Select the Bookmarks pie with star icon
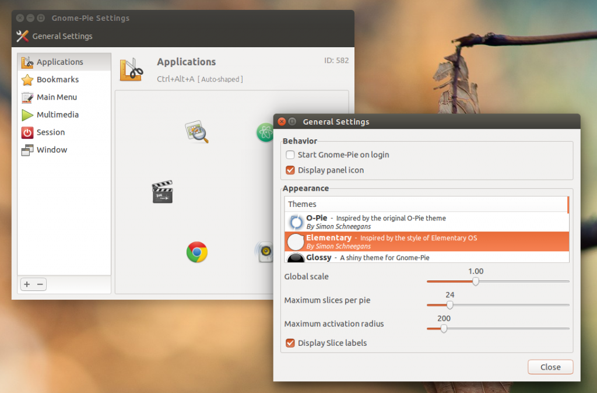 click(x=57, y=79)
